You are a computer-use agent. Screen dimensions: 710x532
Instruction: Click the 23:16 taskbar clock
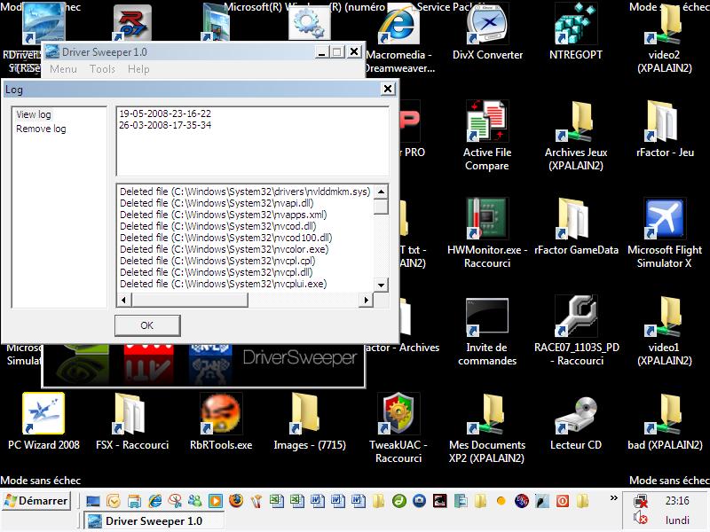tap(677, 501)
